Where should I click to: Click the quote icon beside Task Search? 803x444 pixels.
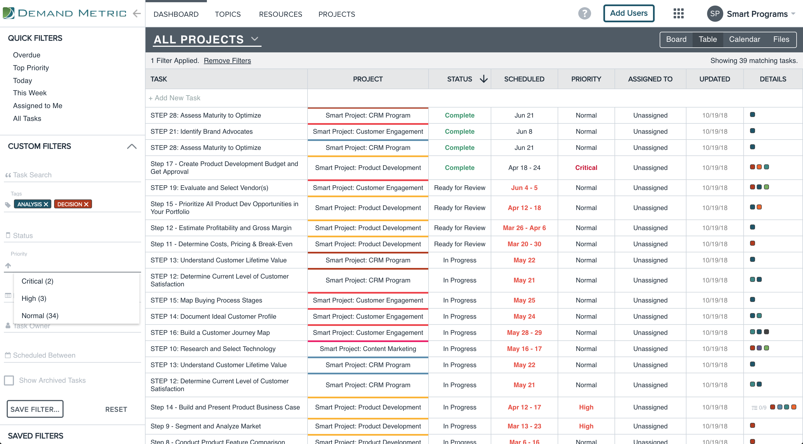coord(9,174)
